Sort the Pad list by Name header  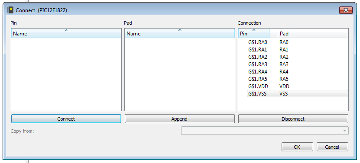[x=179, y=33]
